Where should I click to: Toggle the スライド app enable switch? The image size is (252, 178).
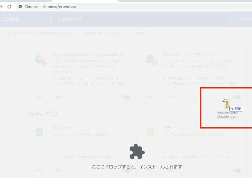point(237,170)
